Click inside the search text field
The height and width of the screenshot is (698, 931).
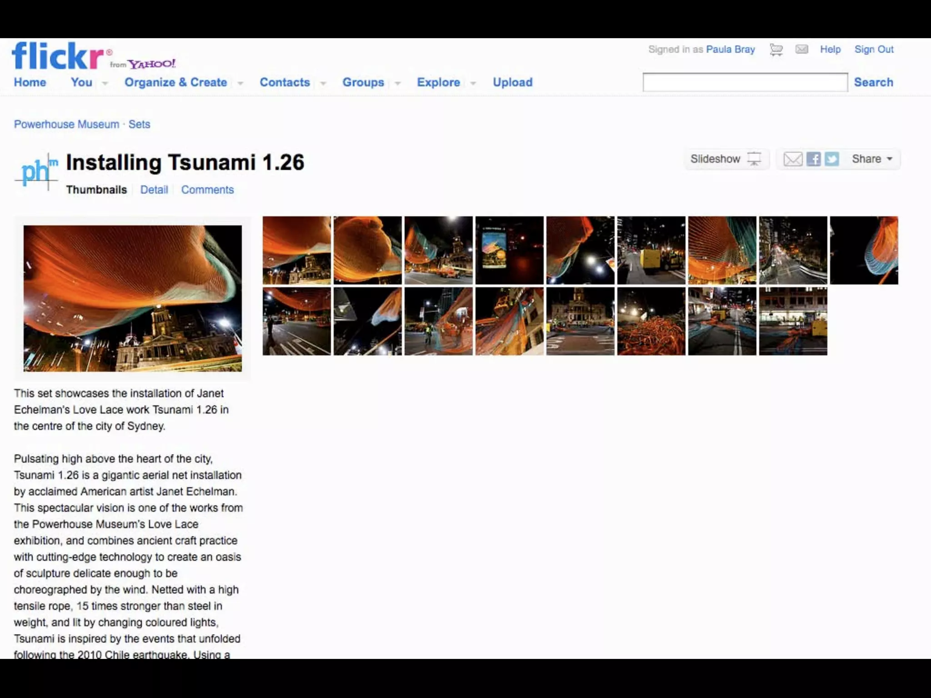point(745,82)
